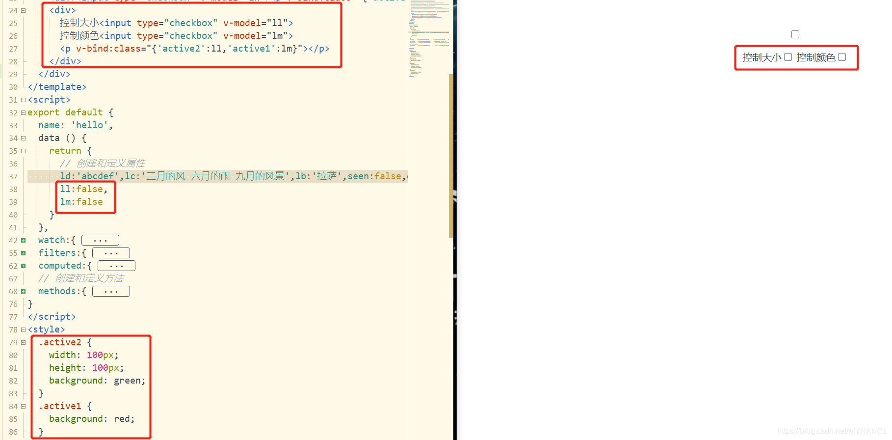Click the v-bind:class attribute on line 27
This screenshot has height=440, width=892.
[x=189, y=49]
